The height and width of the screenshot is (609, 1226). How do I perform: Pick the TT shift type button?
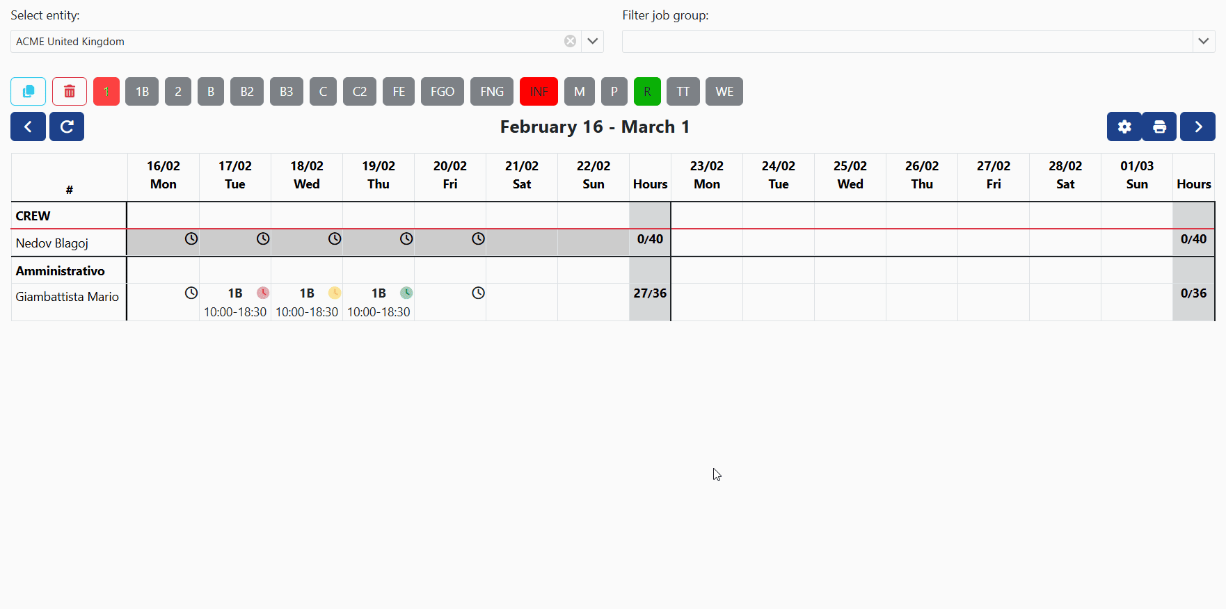[x=683, y=92]
